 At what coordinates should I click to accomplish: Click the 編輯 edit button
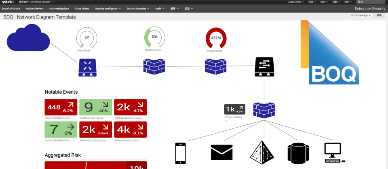pyautogui.click(x=379, y=15)
